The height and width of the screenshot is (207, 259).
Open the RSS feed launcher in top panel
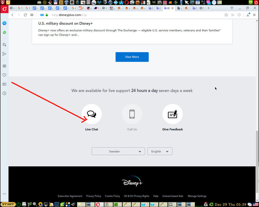pyautogui.click(x=138, y=2)
